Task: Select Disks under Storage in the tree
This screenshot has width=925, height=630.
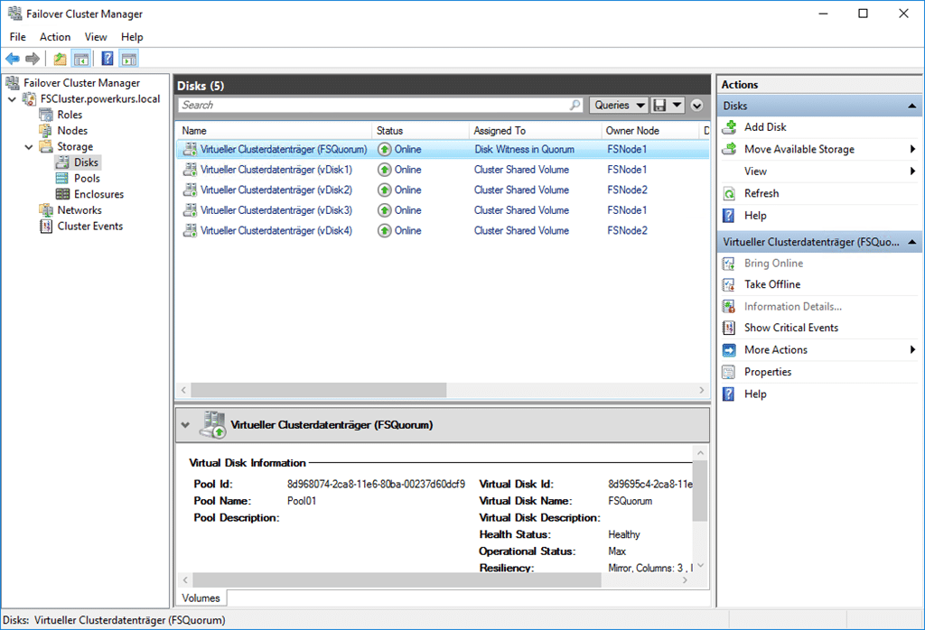Action: click(86, 162)
